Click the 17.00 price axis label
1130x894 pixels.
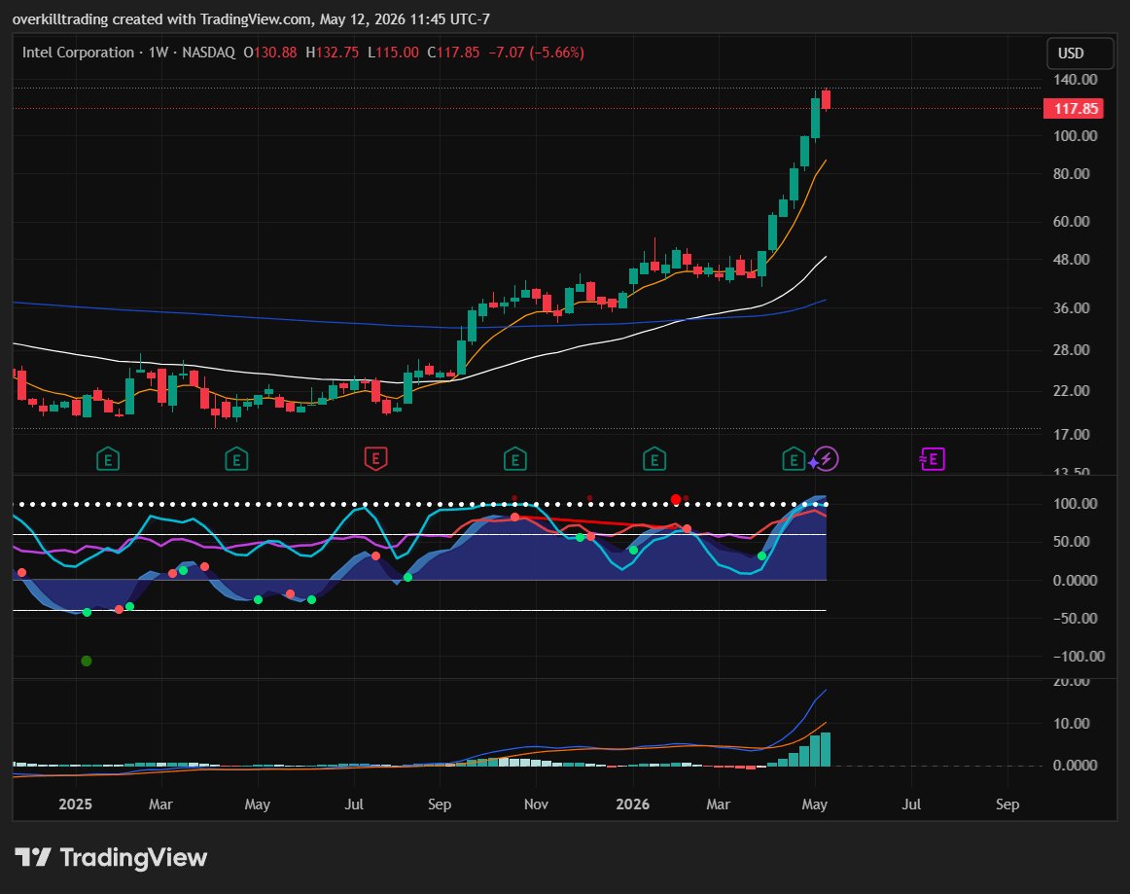(x=1071, y=435)
